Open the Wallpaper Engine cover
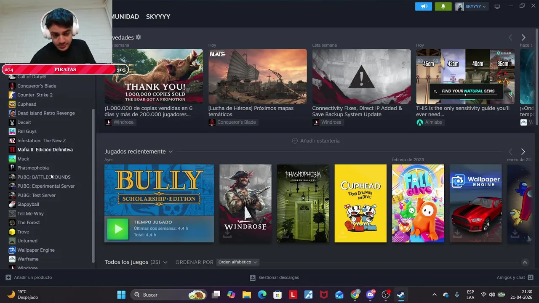This screenshot has height=303, width=539. pos(476,203)
